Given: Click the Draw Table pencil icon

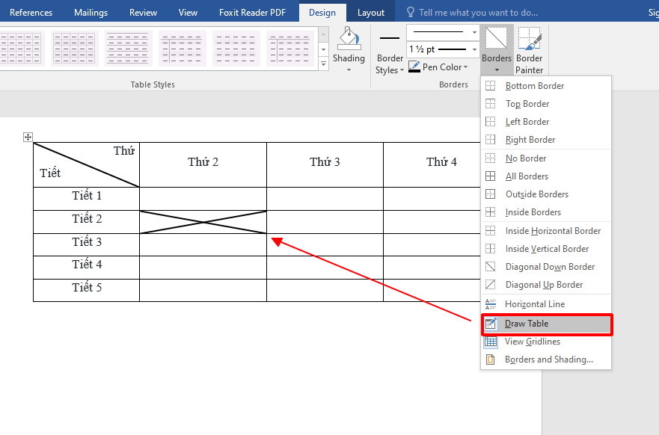Looking at the screenshot, I should click(x=491, y=324).
